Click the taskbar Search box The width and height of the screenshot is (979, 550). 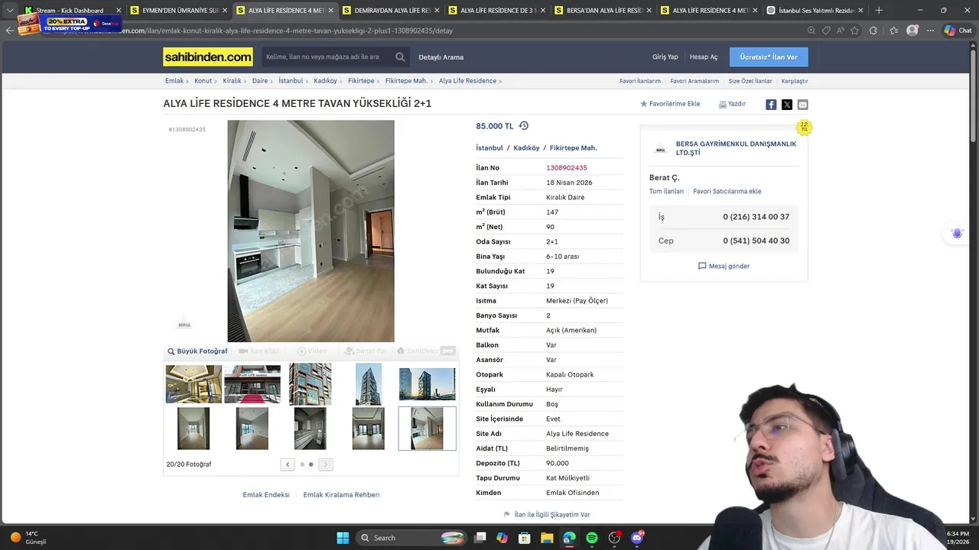(412, 538)
